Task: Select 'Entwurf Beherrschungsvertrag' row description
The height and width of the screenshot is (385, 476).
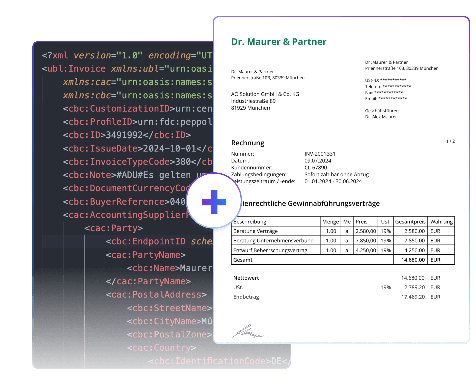Action: tap(270, 250)
